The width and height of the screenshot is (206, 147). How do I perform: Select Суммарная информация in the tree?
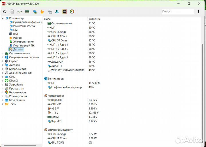coord(27,22)
